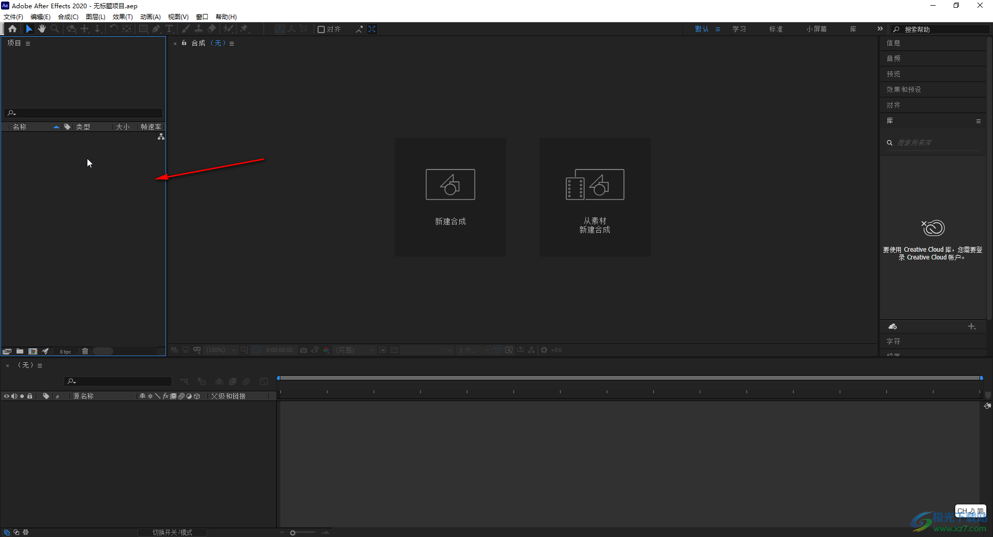Create a new folder in Project panel

coord(20,351)
